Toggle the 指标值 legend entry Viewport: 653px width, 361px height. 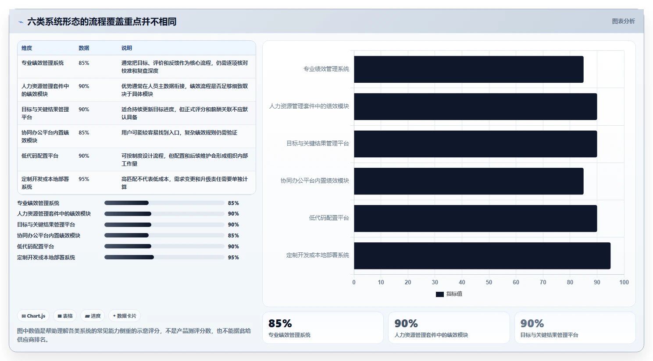click(449, 294)
